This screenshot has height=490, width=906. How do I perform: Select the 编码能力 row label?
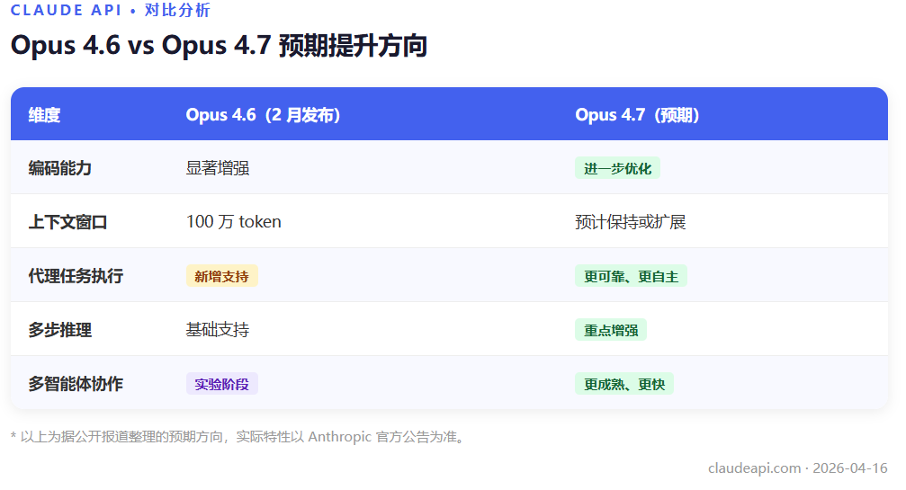tap(60, 168)
